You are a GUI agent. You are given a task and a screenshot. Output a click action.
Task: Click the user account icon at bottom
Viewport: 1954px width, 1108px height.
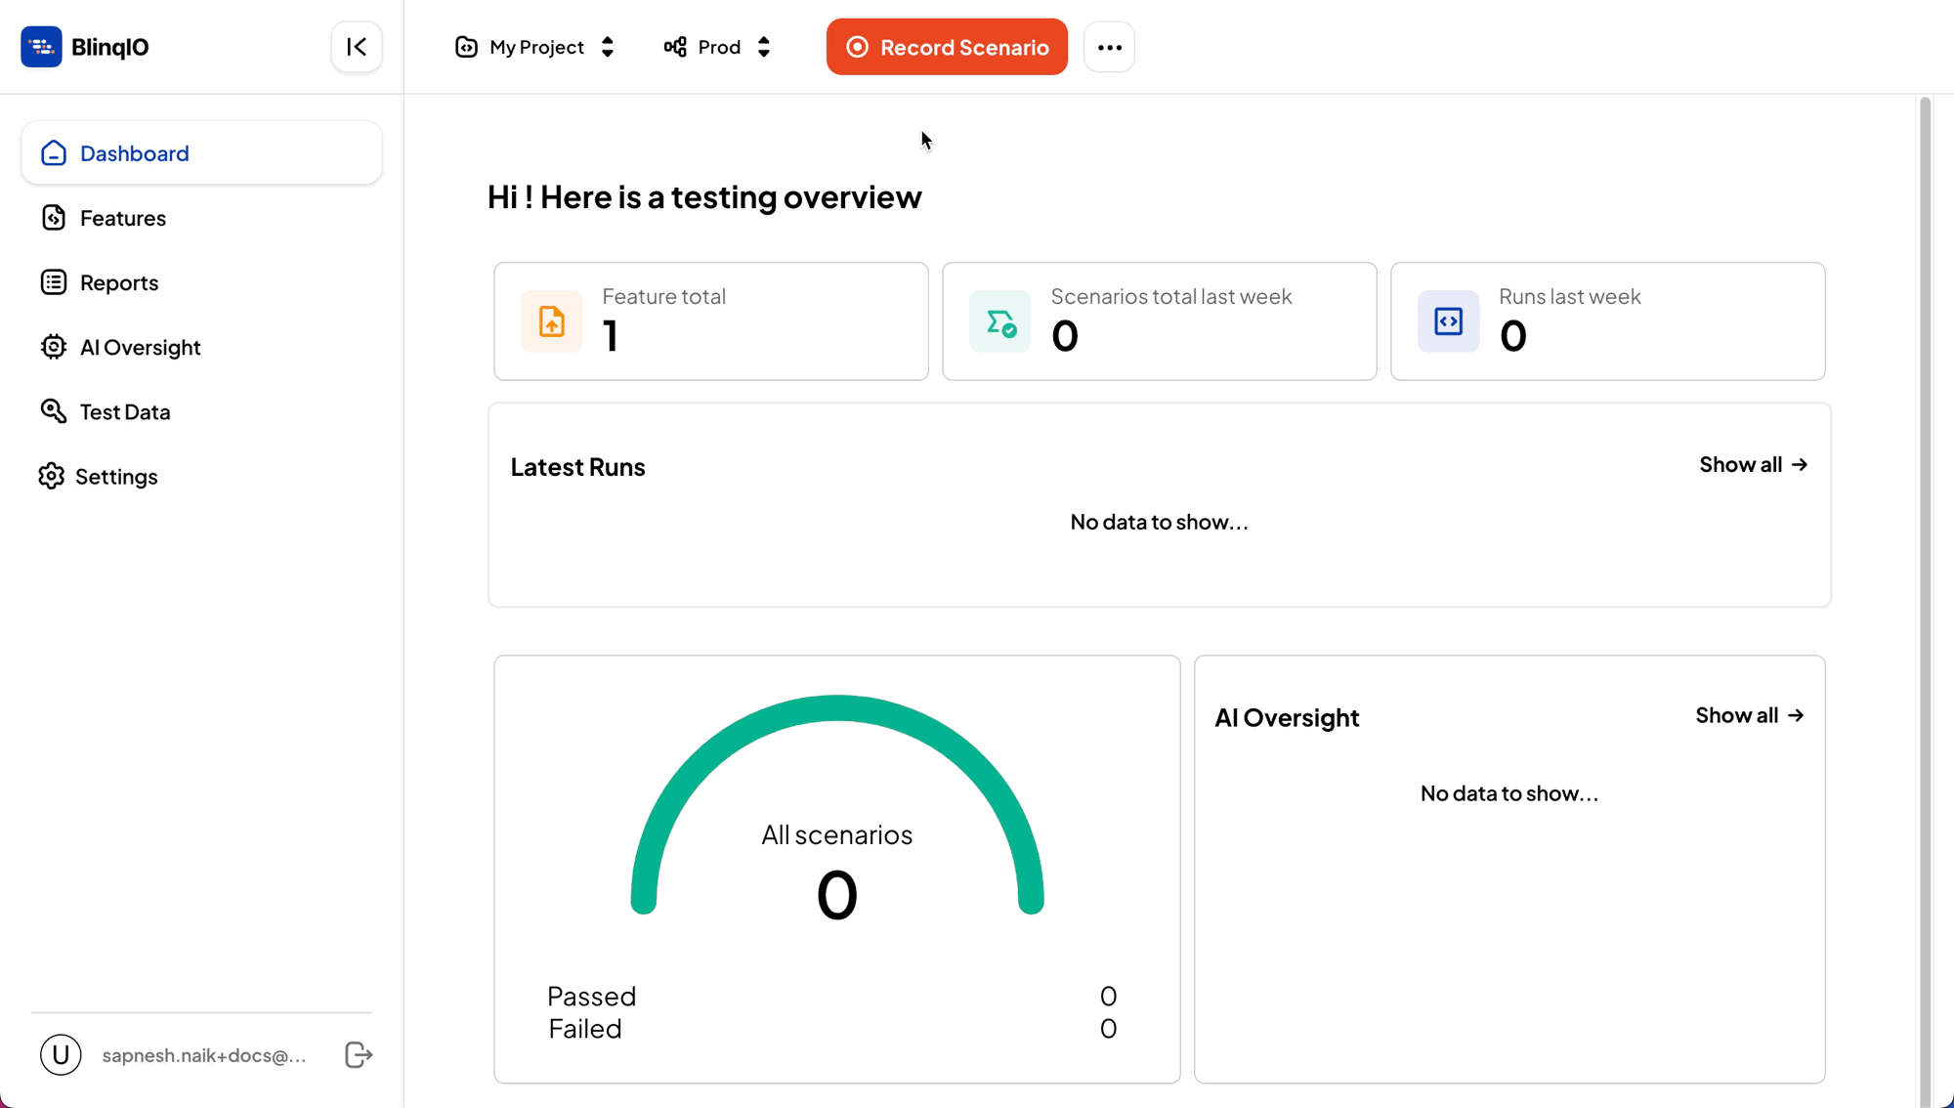61,1055
